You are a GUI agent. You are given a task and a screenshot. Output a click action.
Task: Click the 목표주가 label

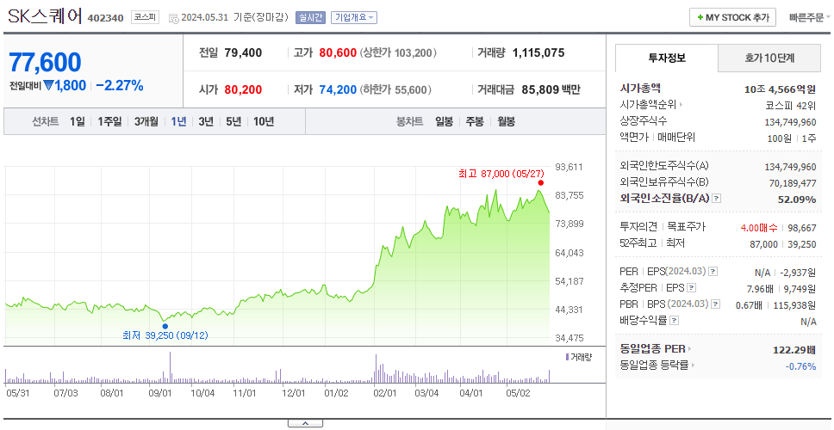[686, 227]
